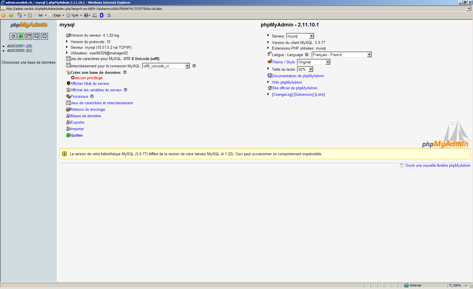Click the RSS feeds icon in toolbar
473x289 pixels.
30,15
